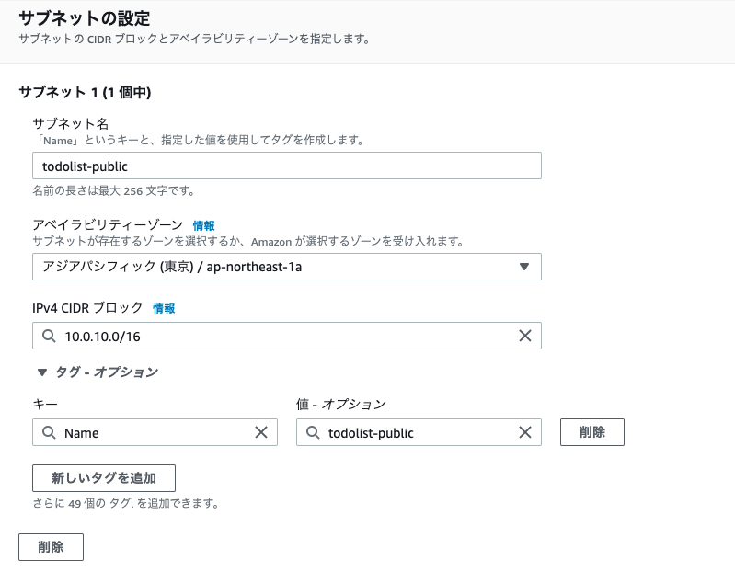Clear the Name tag key with X
This screenshot has width=735, height=572.
(x=261, y=432)
